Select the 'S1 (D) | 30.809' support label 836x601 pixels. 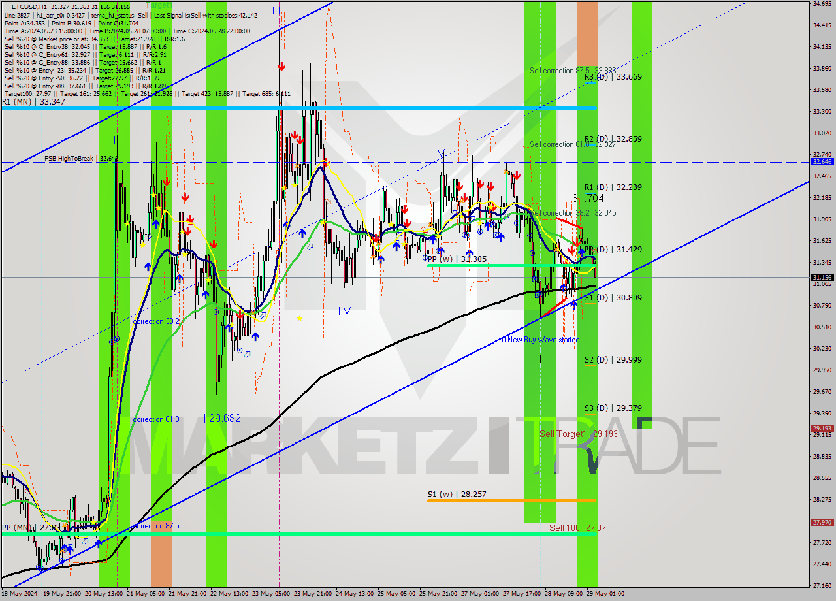click(613, 298)
